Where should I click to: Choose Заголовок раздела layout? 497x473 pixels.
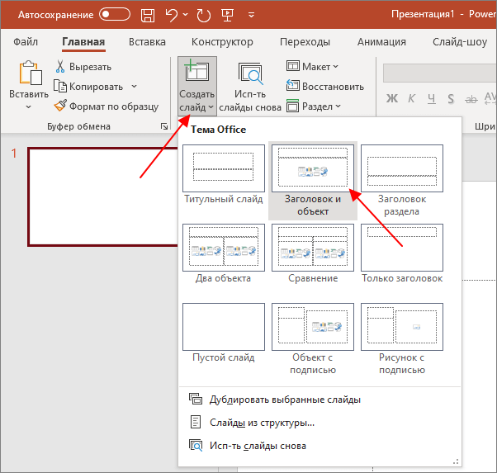click(x=402, y=181)
